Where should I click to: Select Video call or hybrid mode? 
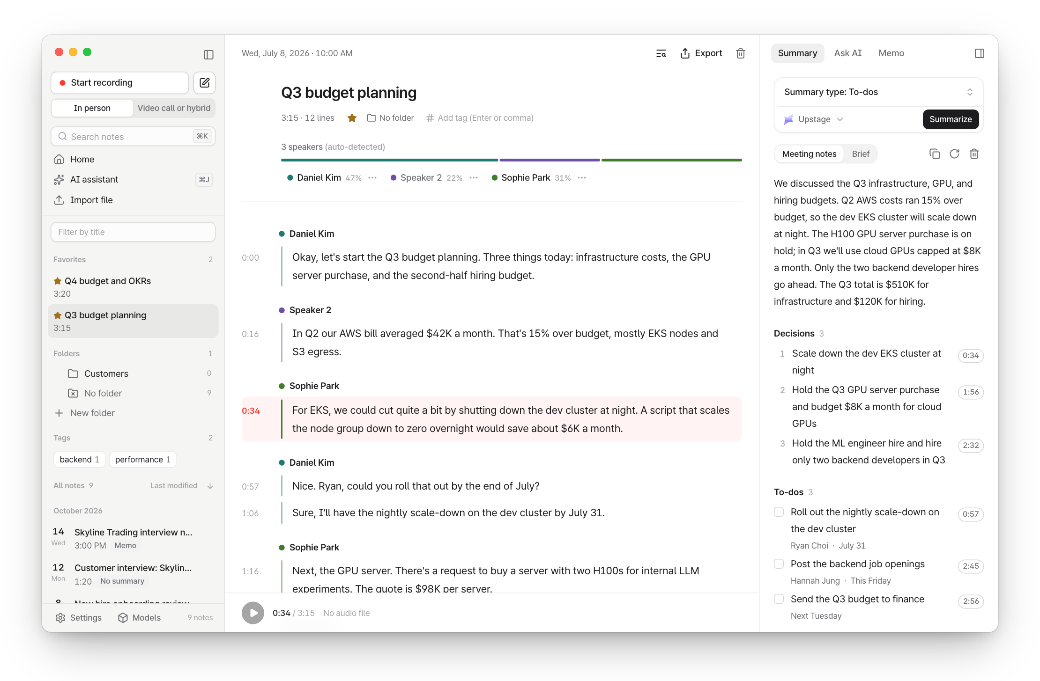[x=174, y=108]
